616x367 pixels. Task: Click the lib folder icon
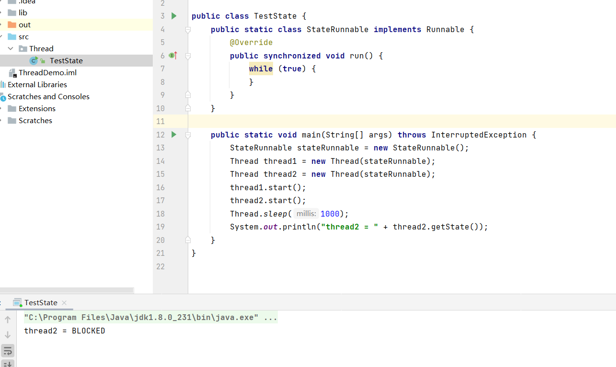12,12
